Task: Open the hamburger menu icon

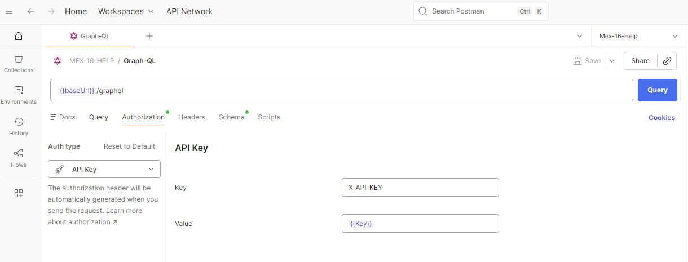Action: coord(9,11)
